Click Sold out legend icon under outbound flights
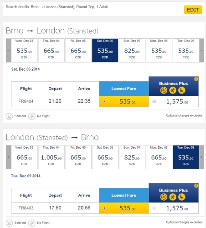This screenshot has width=206, height=228. pos(9,116)
